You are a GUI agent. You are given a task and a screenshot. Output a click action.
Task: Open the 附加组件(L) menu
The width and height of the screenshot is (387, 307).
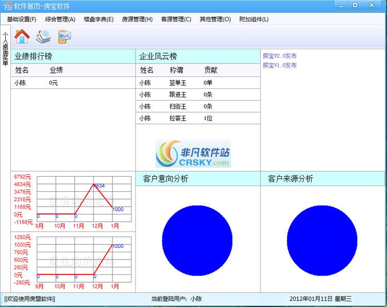(254, 19)
